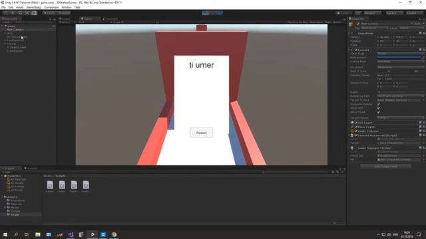The image size is (426, 239).
Task: Select Main Camera in Hierarchy
Action: coord(15,29)
